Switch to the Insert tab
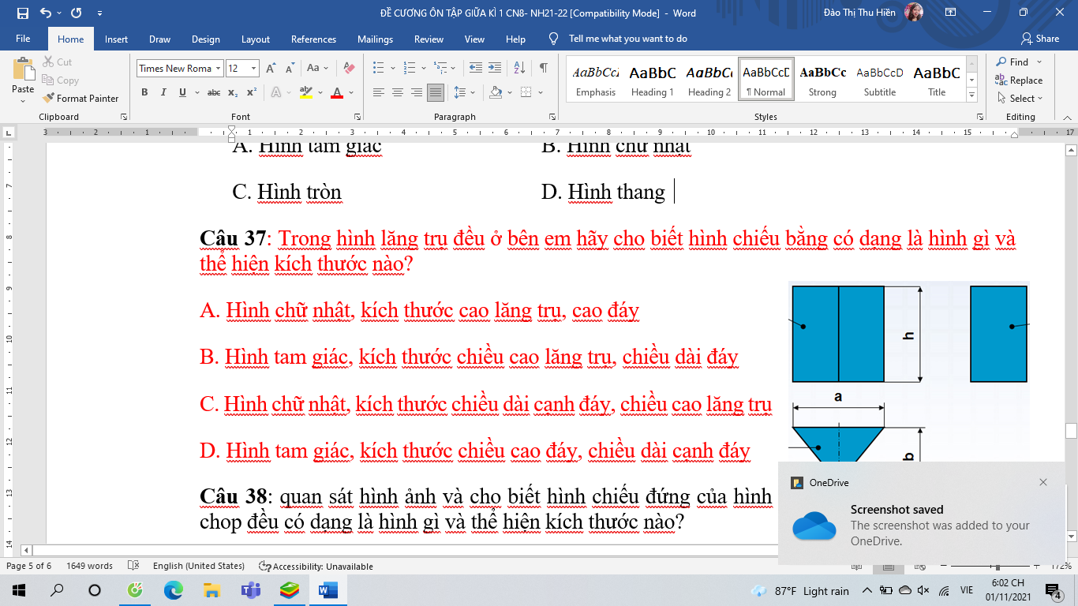The height and width of the screenshot is (606, 1078). pyautogui.click(x=116, y=39)
